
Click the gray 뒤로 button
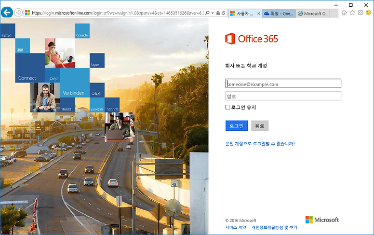click(x=260, y=126)
